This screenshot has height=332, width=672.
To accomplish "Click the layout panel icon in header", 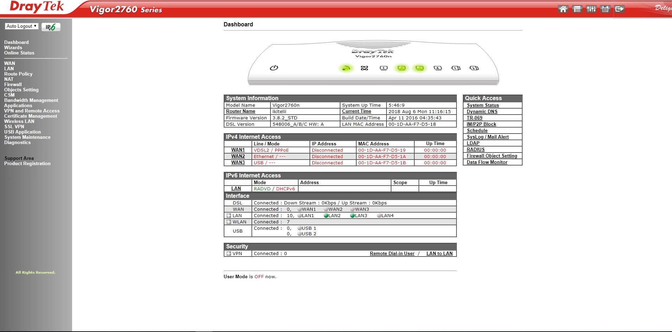I will click(x=577, y=9).
